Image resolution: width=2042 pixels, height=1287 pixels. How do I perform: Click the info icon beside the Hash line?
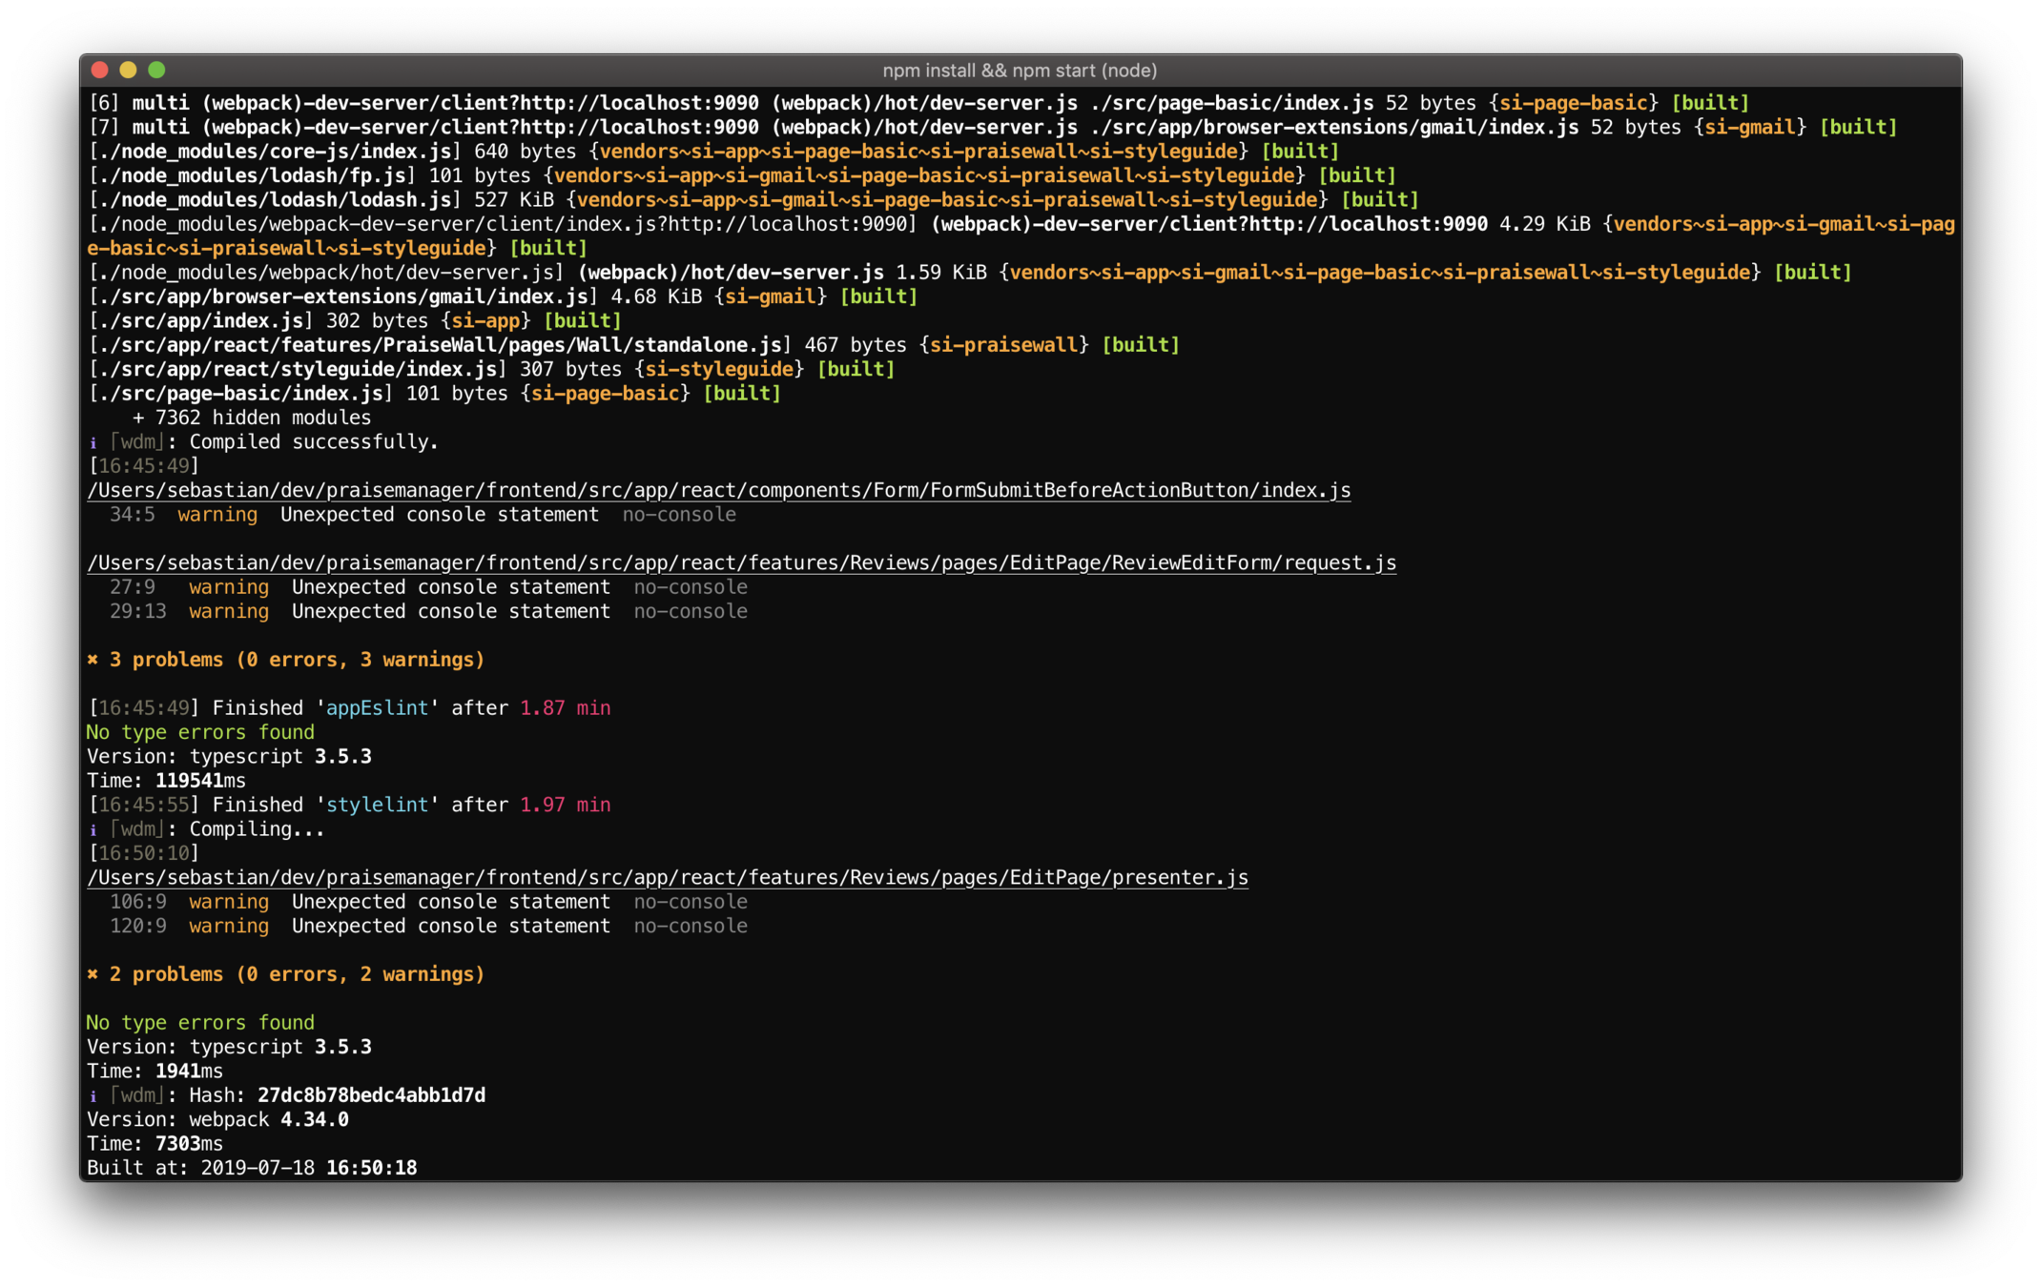click(x=93, y=1096)
